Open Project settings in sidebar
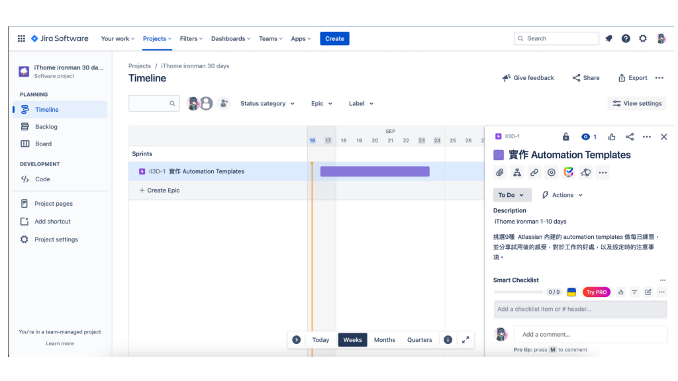Viewport: 678px width, 381px height. pyautogui.click(x=60, y=239)
